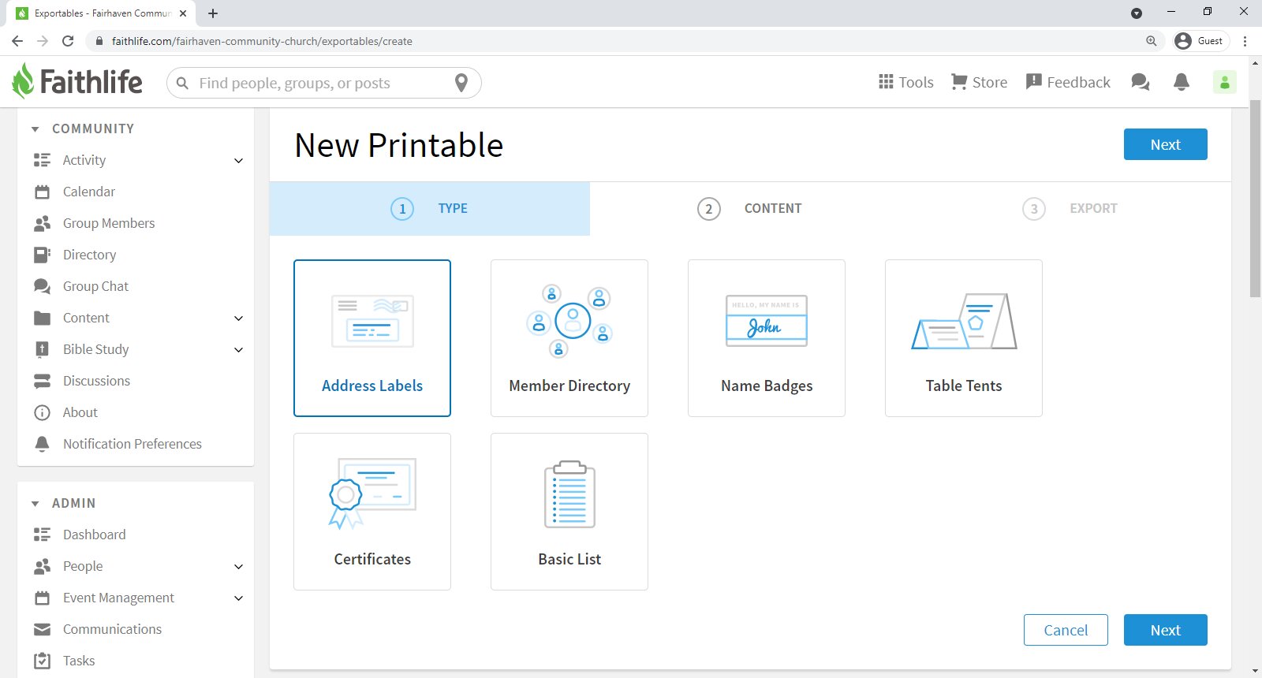Select the Address Labels printable type
The height and width of the screenshot is (678, 1262).
pyautogui.click(x=372, y=338)
